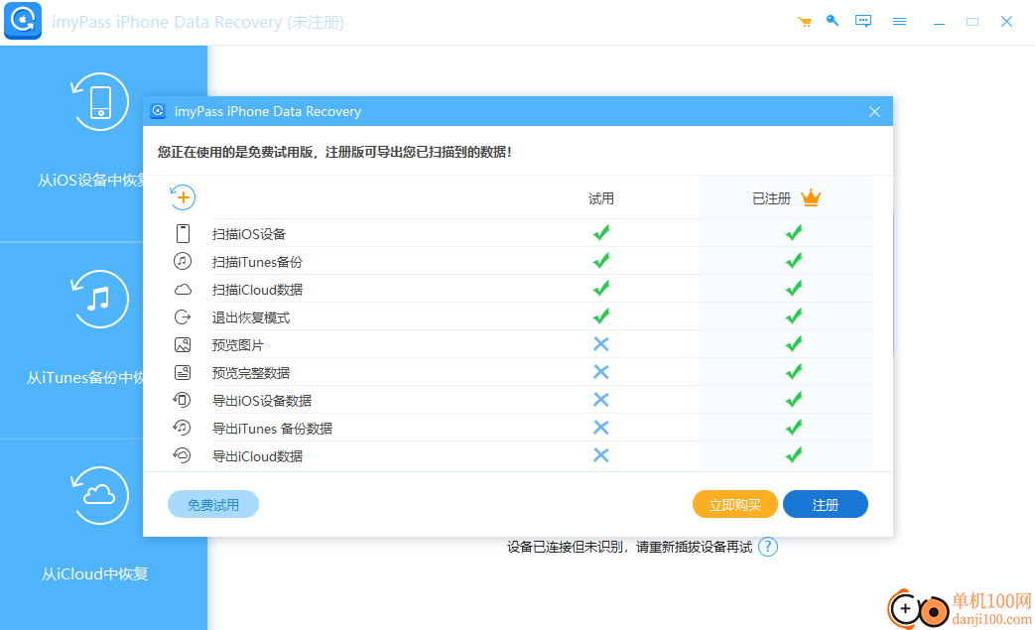Click the 扫描iOS设备 phone icon
The height and width of the screenshot is (630, 1035).
click(x=183, y=233)
